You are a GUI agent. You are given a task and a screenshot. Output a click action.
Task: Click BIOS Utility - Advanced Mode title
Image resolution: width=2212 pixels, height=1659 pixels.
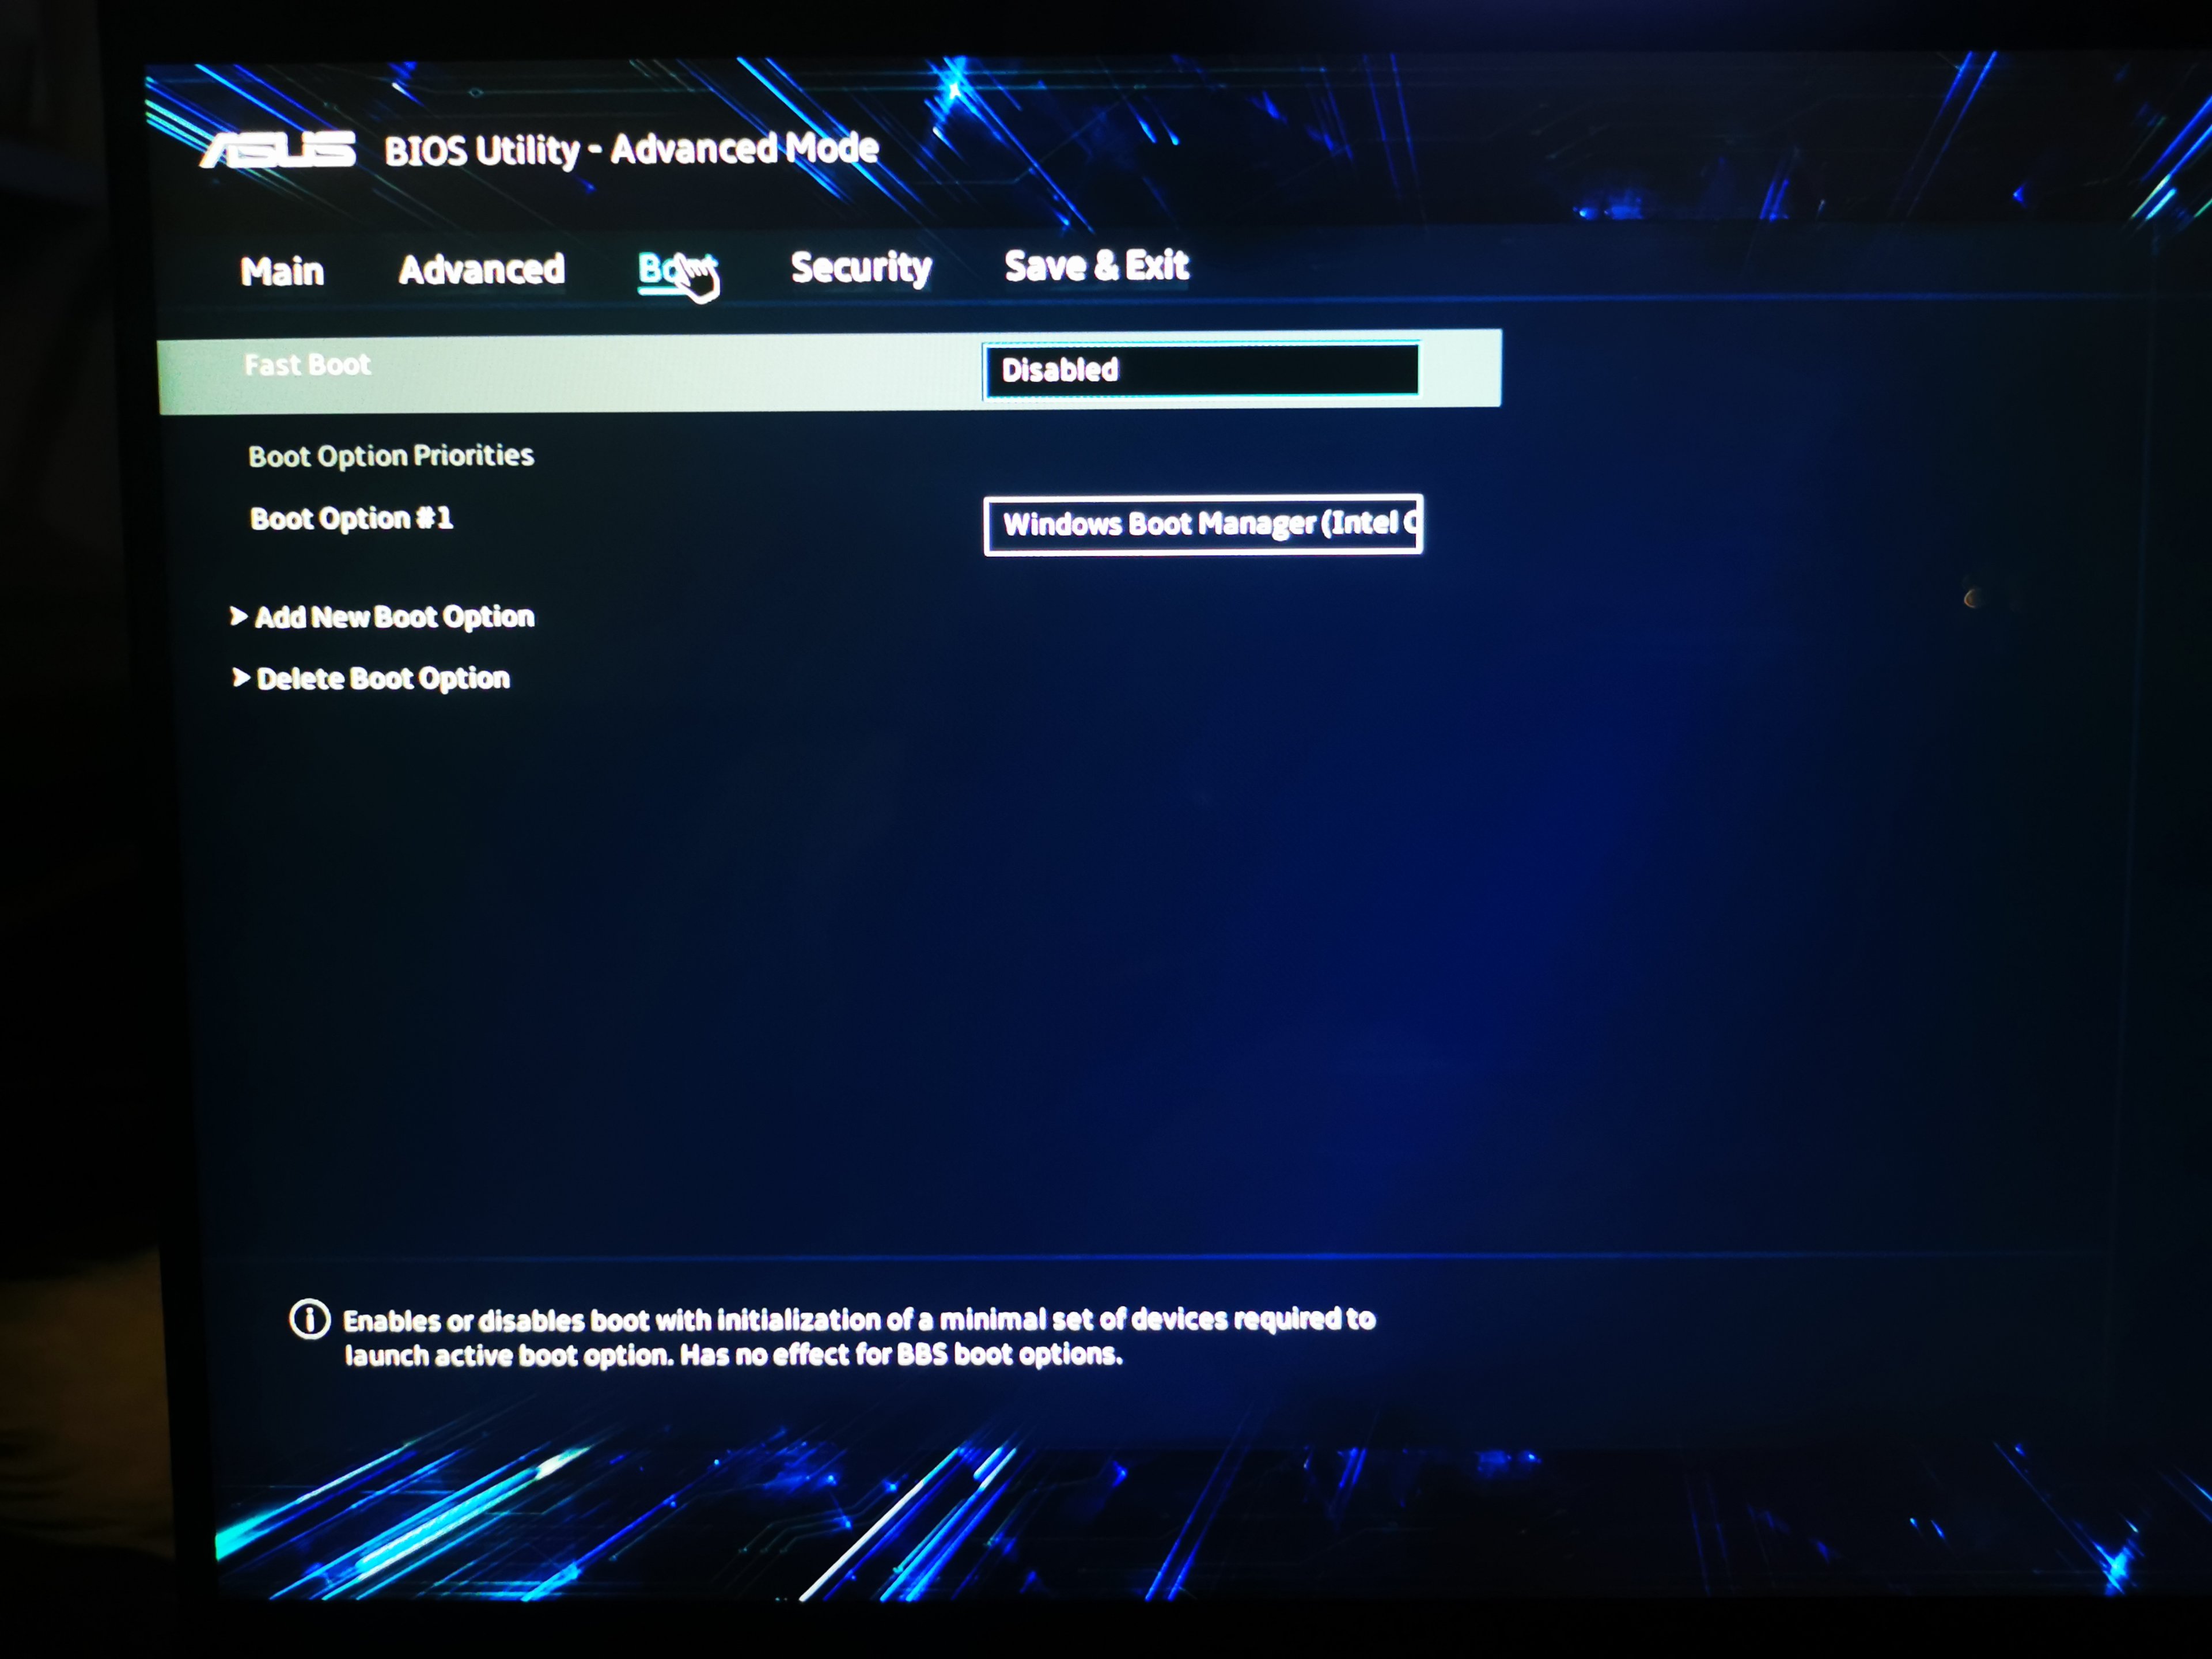[x=631, y=150]
